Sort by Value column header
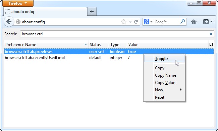 click(168, 44)
